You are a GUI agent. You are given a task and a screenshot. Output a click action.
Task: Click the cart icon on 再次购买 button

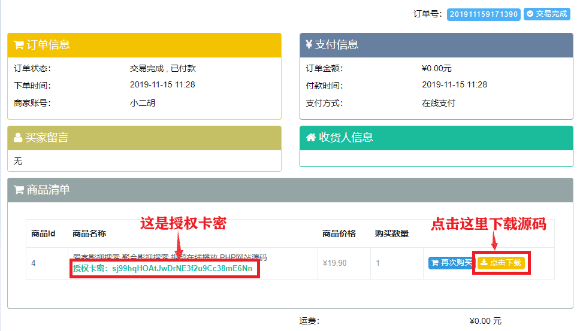tap(434, 263)
